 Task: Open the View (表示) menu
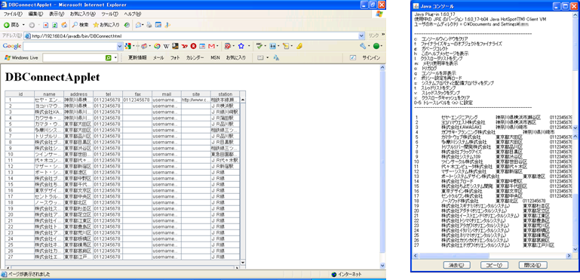[x=57, y=14]
